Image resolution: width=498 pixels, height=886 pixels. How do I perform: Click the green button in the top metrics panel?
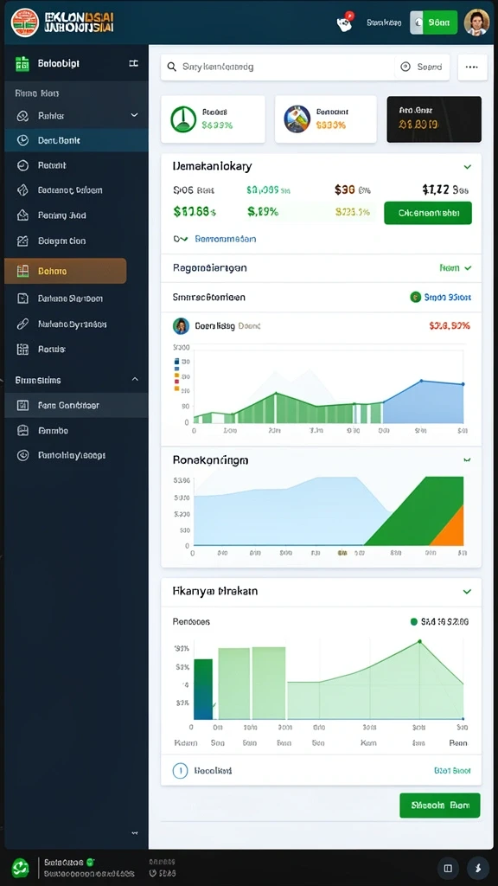(428, 213)
